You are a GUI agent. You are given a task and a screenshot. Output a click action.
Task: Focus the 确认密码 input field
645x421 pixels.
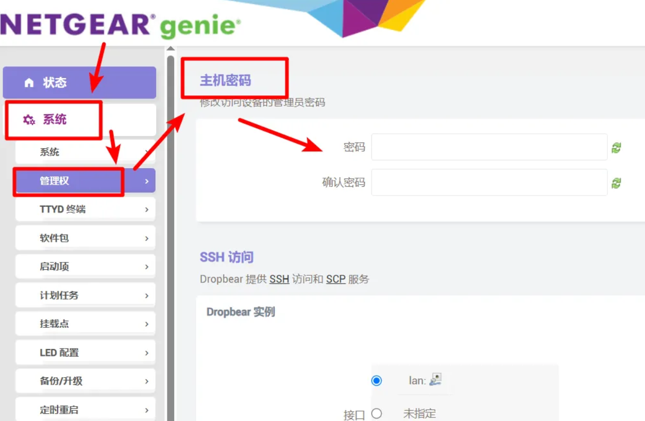click(489, 182)
